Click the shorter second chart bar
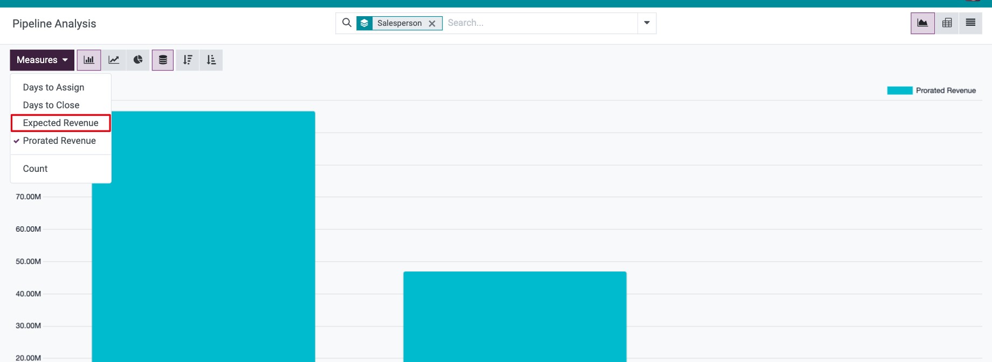The width and height of the screenshot is (992, 362). [515, 317]
